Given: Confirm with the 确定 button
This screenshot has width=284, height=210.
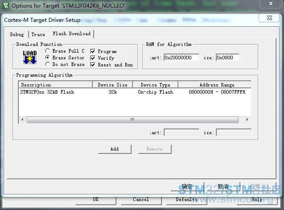Looking at the screenshot, I should (187, 186).
